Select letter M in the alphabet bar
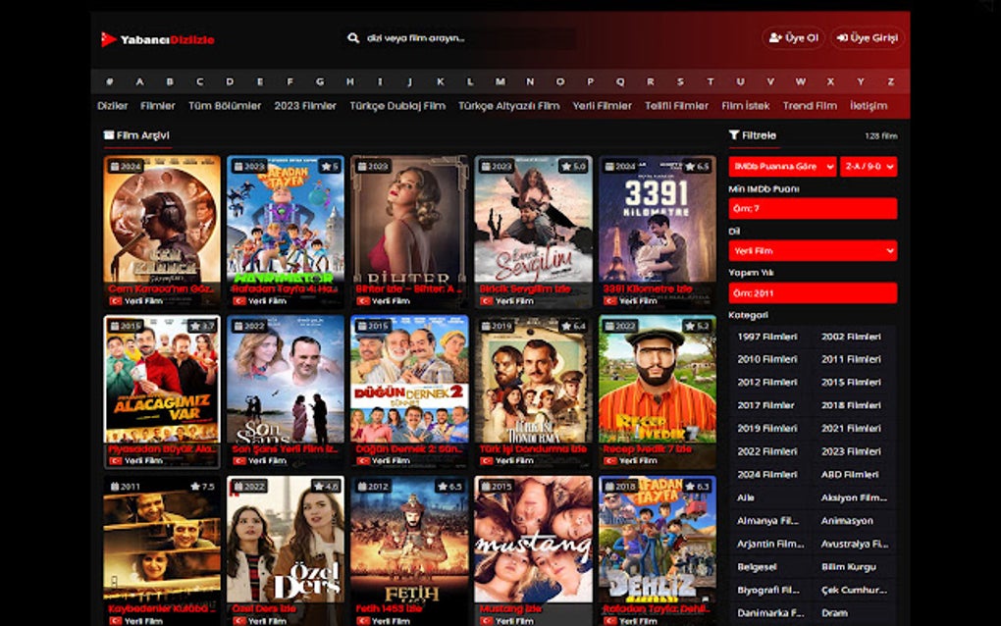1001x626 pixels. pos(500,81)
